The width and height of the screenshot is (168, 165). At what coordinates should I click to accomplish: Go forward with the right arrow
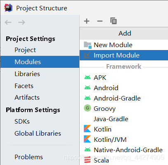(x=21, y=22)
